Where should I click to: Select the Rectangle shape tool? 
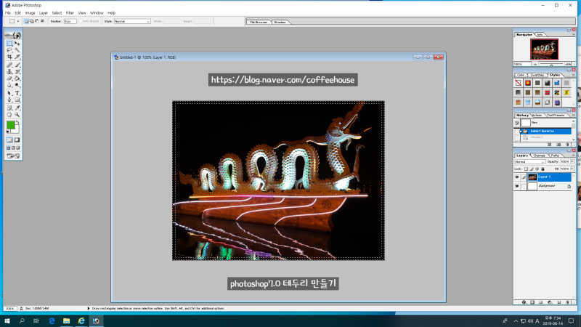pyautogui.click(x=17, y=100)
